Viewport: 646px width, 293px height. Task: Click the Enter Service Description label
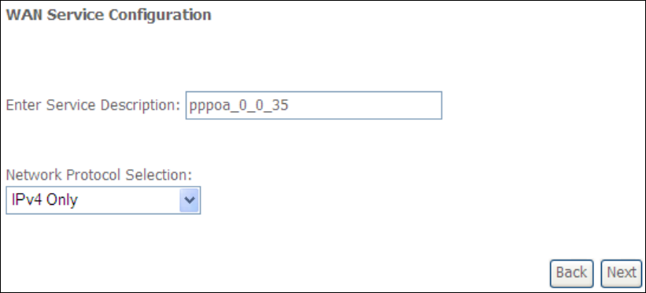click(x=93, y=106)
